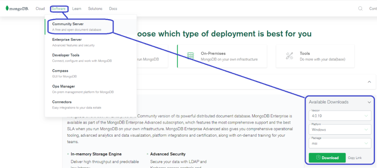
Task: Open the Version 4.0.19 dropdown
Action: [x=340, y=115]
